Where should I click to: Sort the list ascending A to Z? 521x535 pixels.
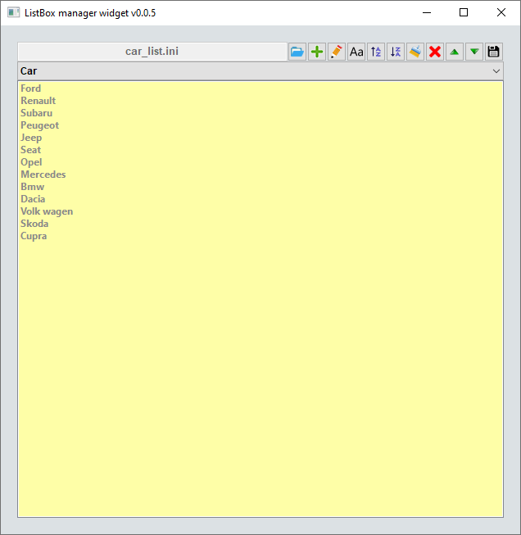pos(376,52)
